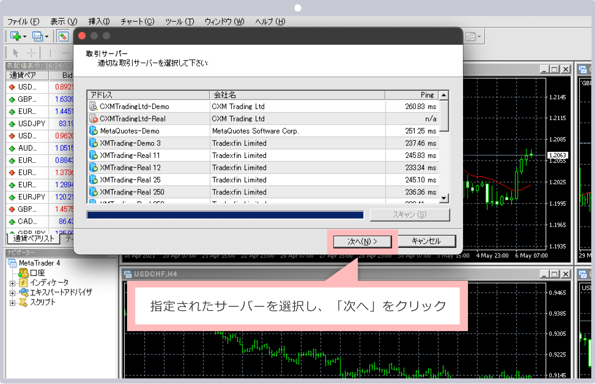Screen dimensions: 595x384
Task: Open the Profiles dropdown arrow
Action: (x=47, y=37)
